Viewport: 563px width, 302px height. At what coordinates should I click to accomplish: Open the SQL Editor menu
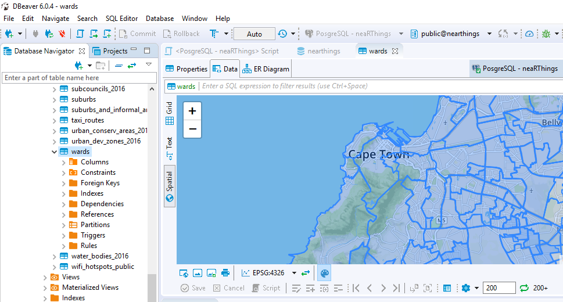click(x=121, y=19)
